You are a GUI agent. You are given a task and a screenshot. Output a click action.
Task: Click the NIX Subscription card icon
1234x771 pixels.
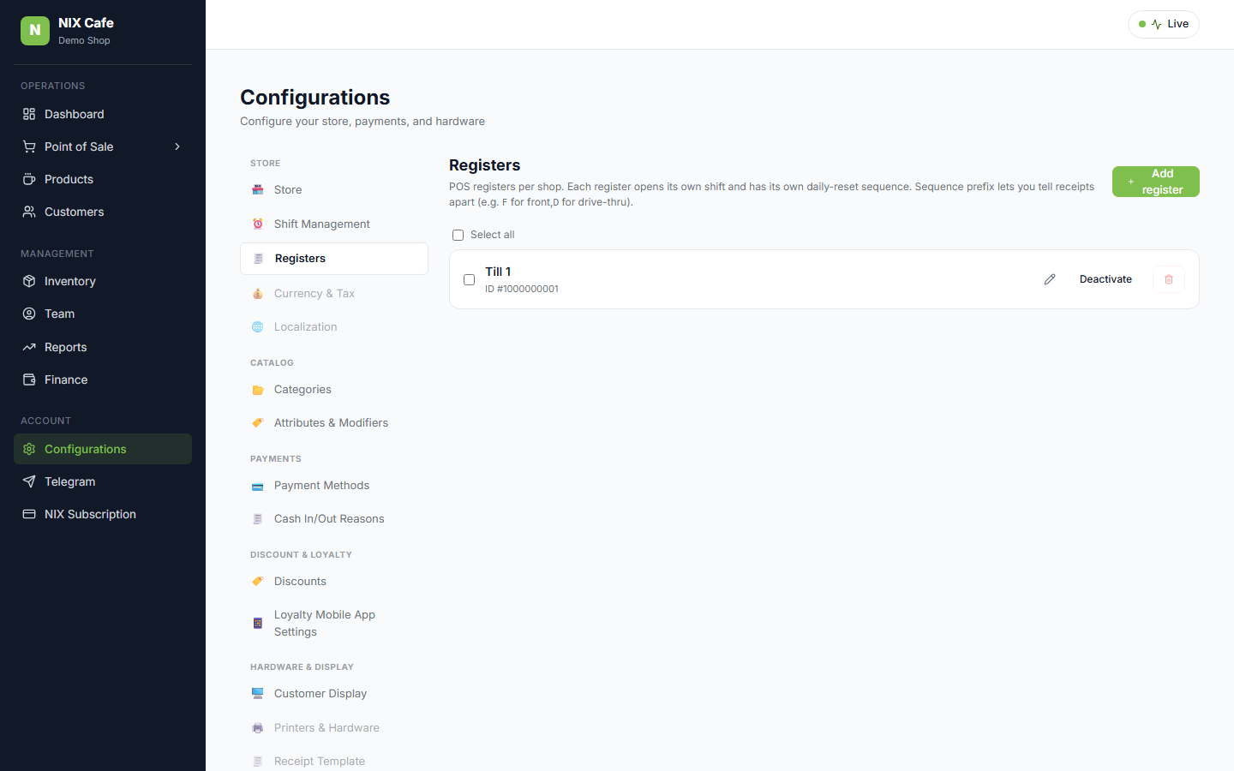(x=29, y=514)
